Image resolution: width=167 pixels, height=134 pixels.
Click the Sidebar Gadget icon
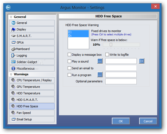13,62
